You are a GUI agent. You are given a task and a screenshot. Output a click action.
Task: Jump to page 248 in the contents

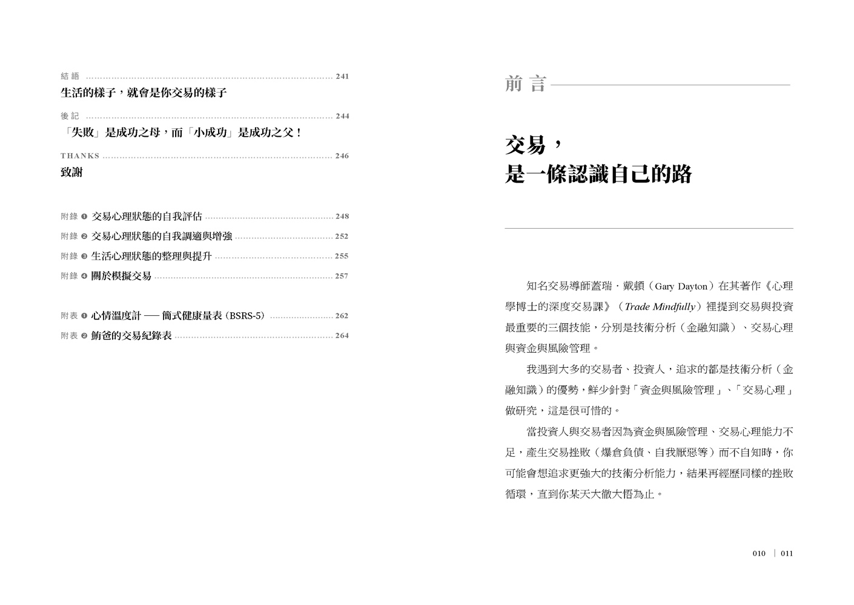pos(342,217)
